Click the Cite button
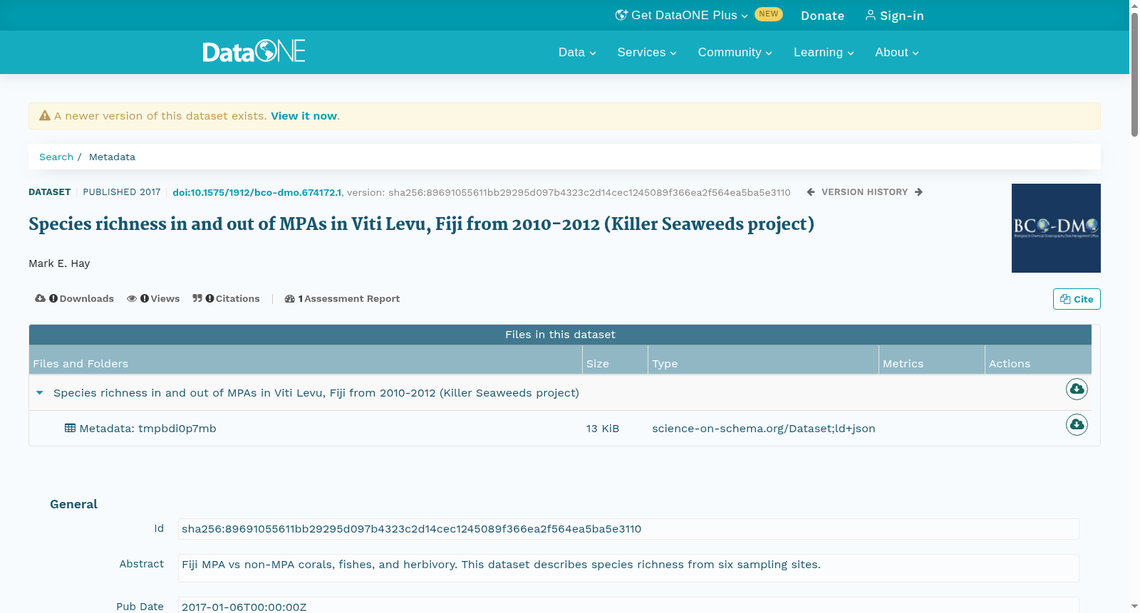The image size is (1140, 613). (1077, 299)
